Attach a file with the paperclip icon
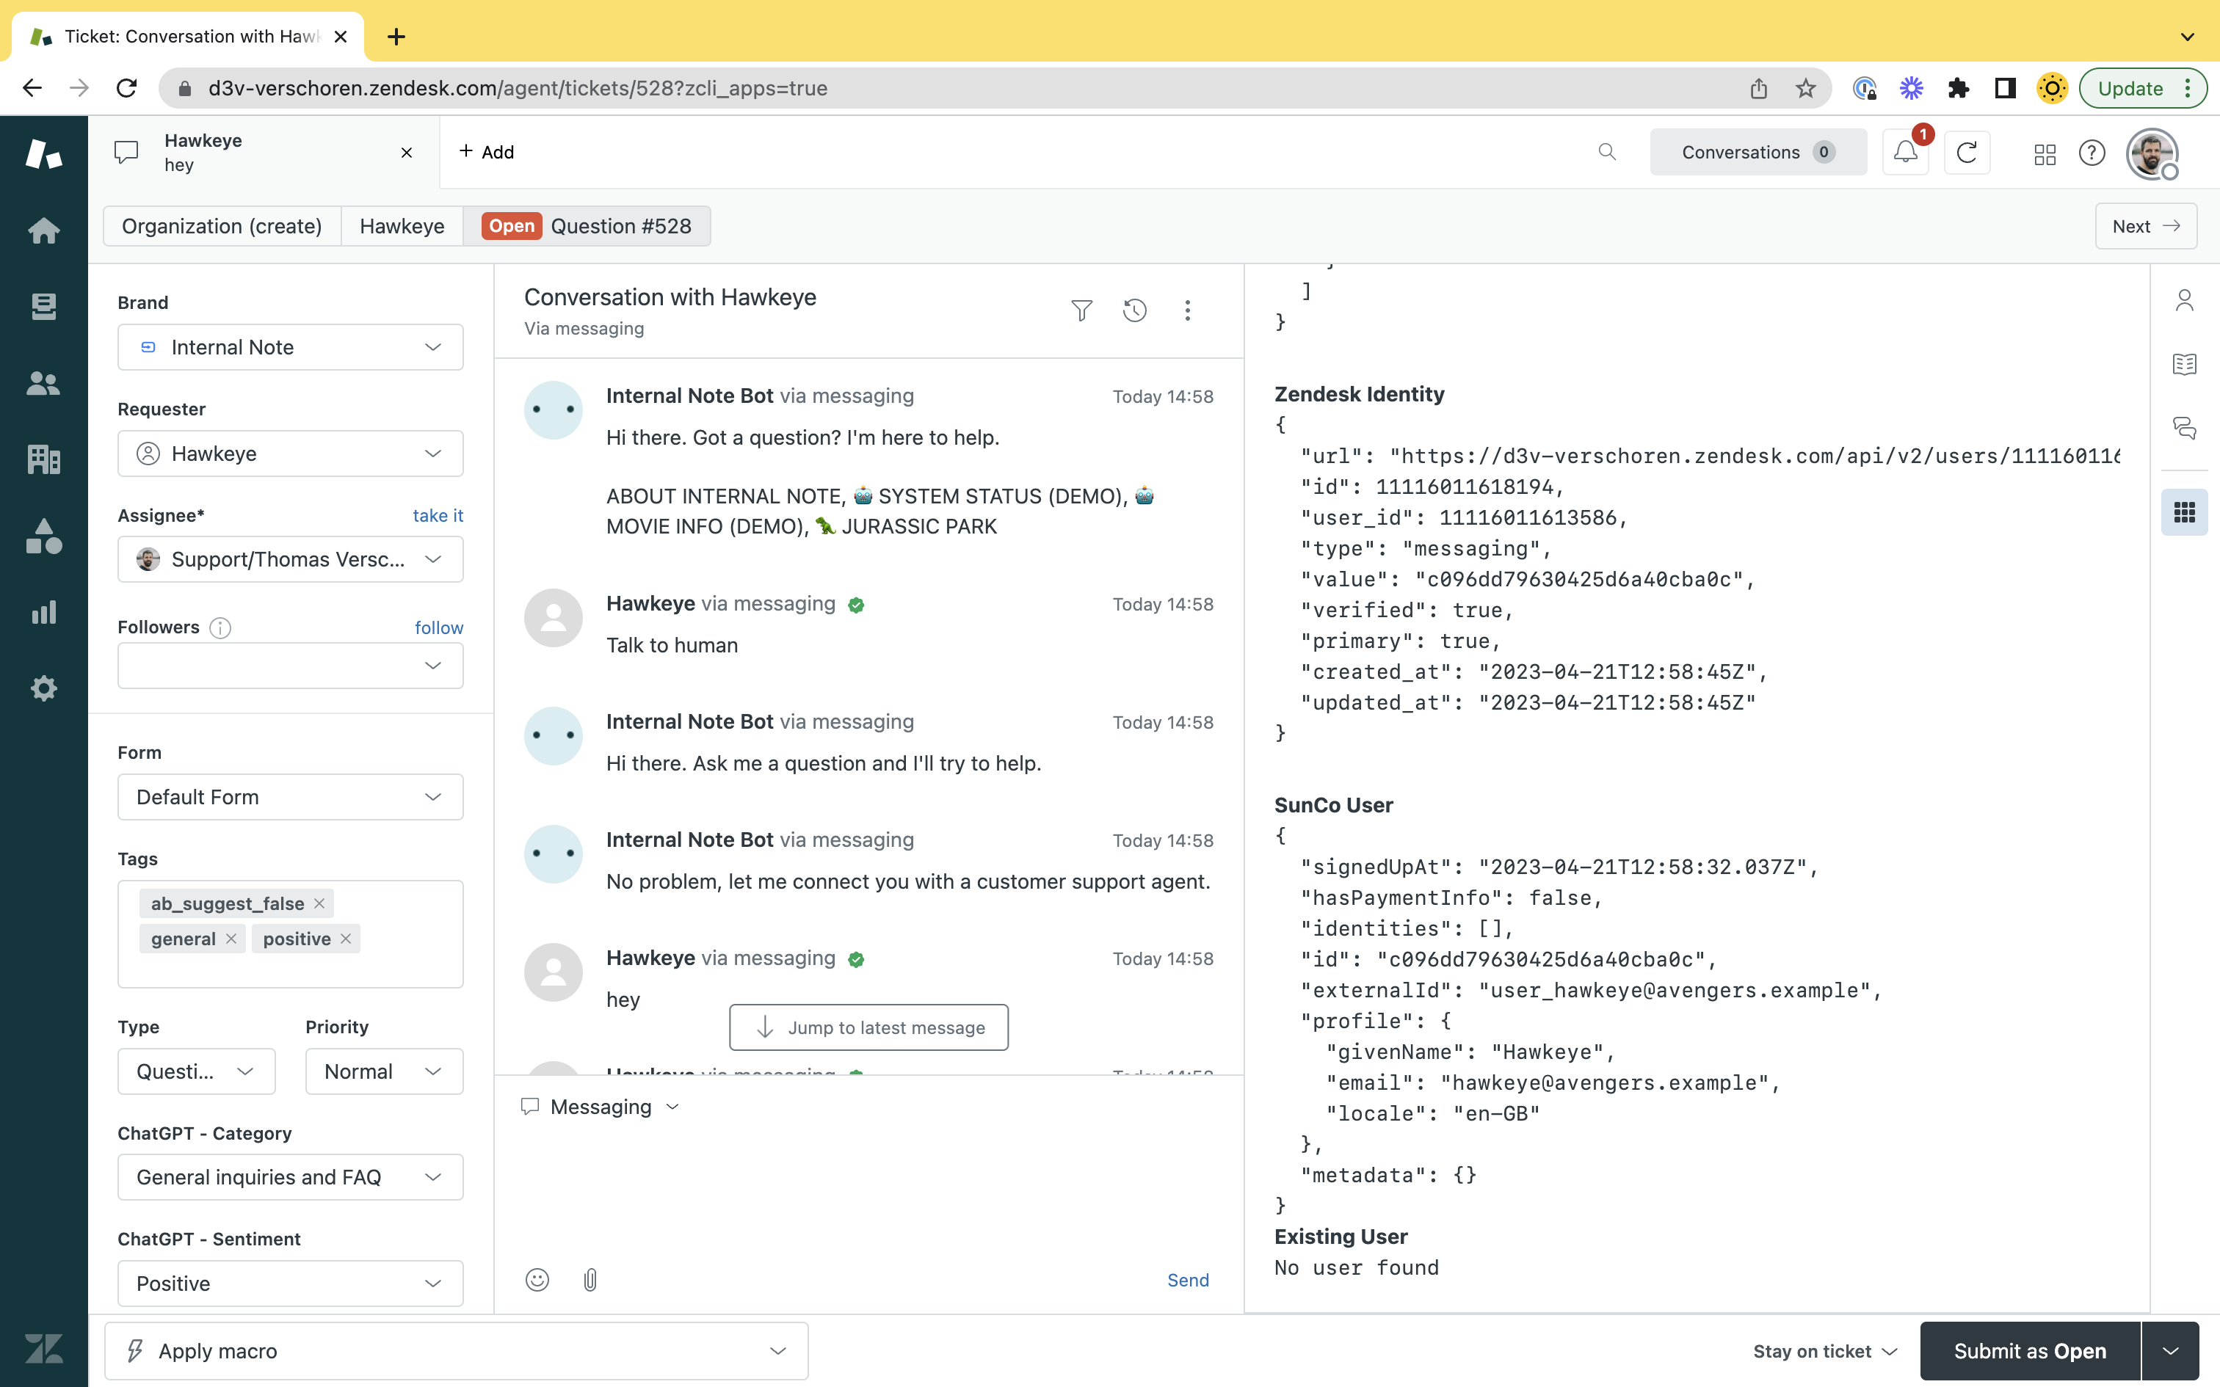2220x1387 pixels. 590,1278
